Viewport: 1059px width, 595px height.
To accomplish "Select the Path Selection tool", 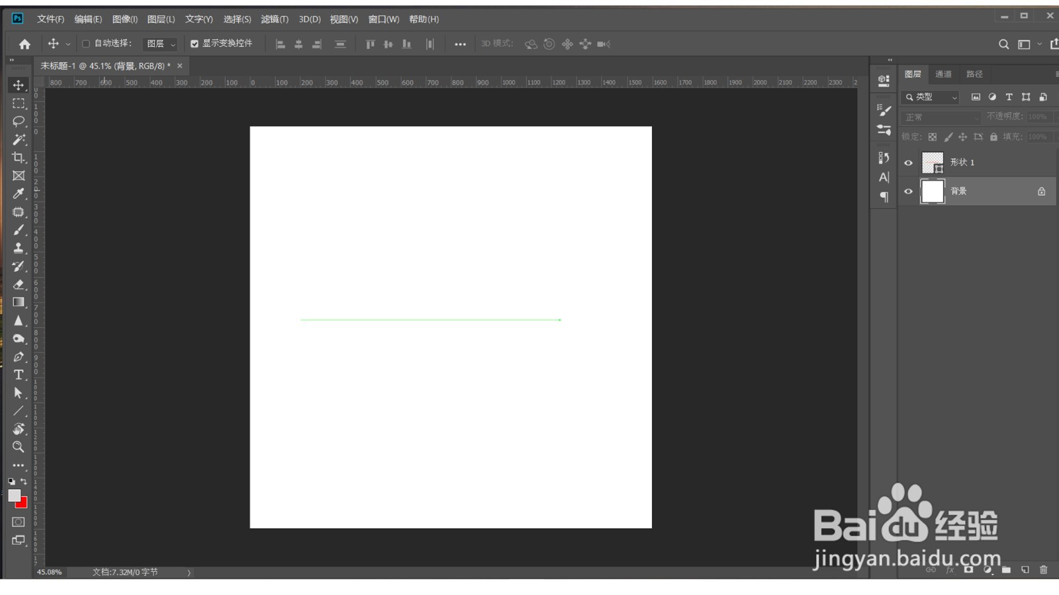I will [19, 393].
